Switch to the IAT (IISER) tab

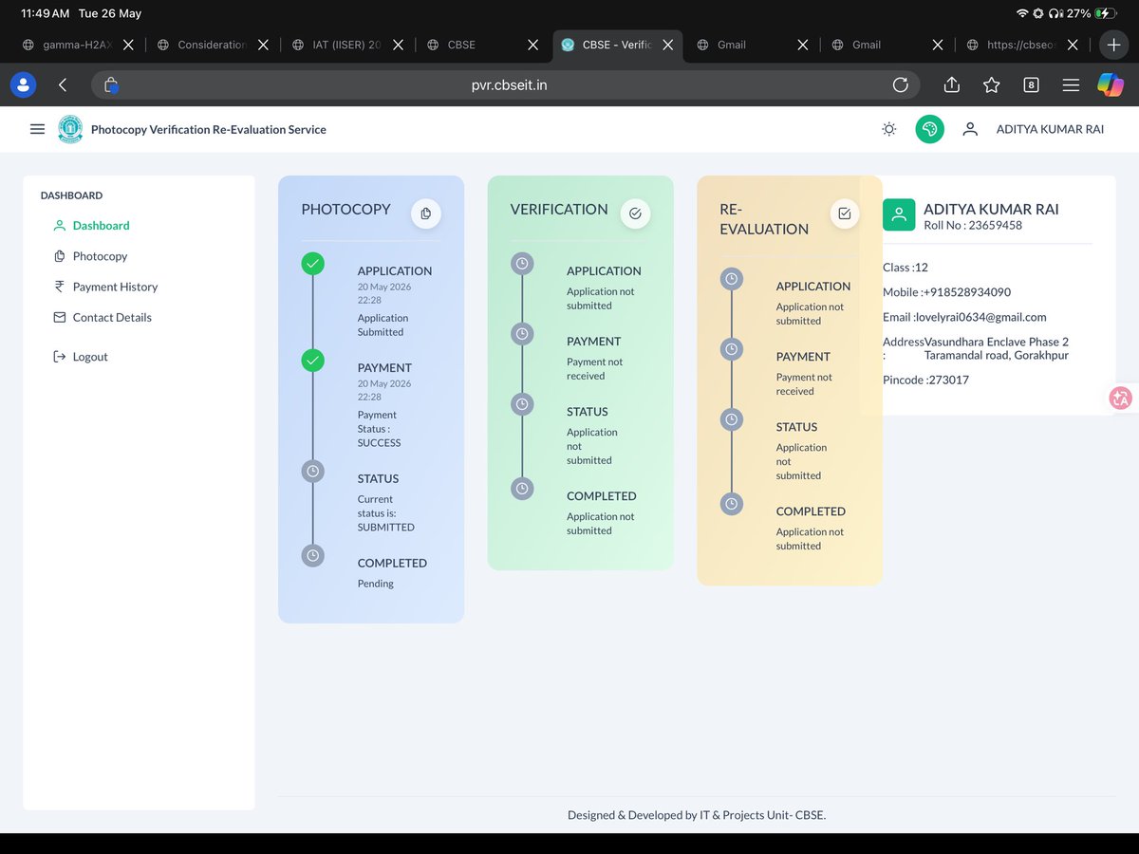(x=337, y=45)
